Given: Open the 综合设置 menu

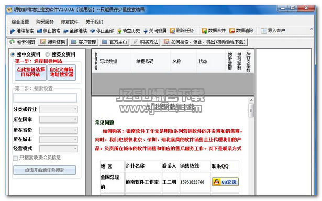Looking at the screenshot, I should 20,22.
